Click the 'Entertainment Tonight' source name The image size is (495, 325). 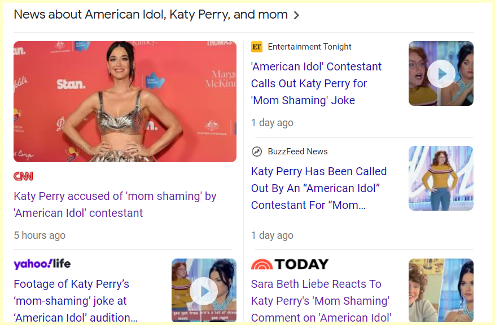coord(309,47)
